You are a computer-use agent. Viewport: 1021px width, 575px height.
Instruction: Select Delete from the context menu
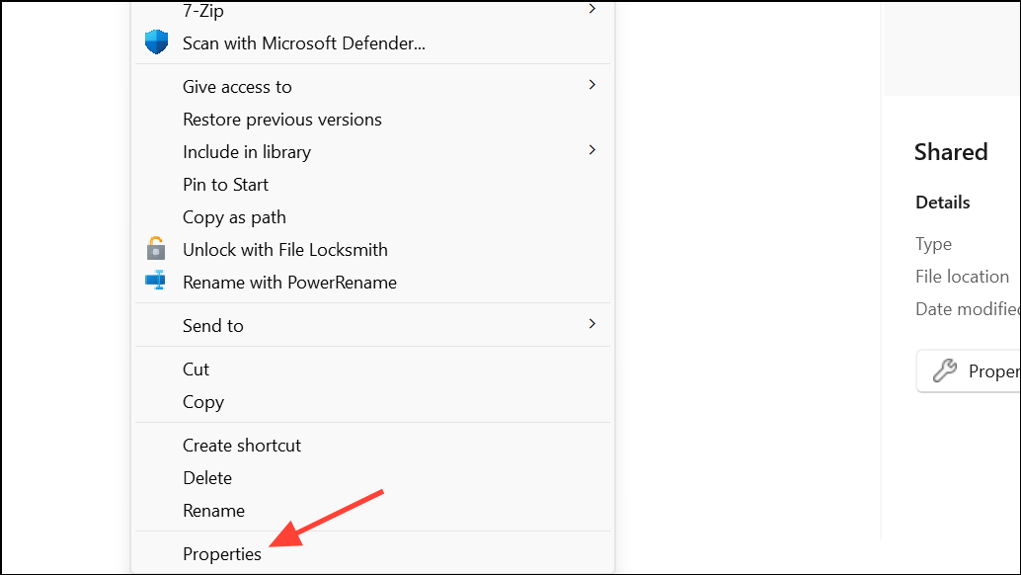(207, 477)
